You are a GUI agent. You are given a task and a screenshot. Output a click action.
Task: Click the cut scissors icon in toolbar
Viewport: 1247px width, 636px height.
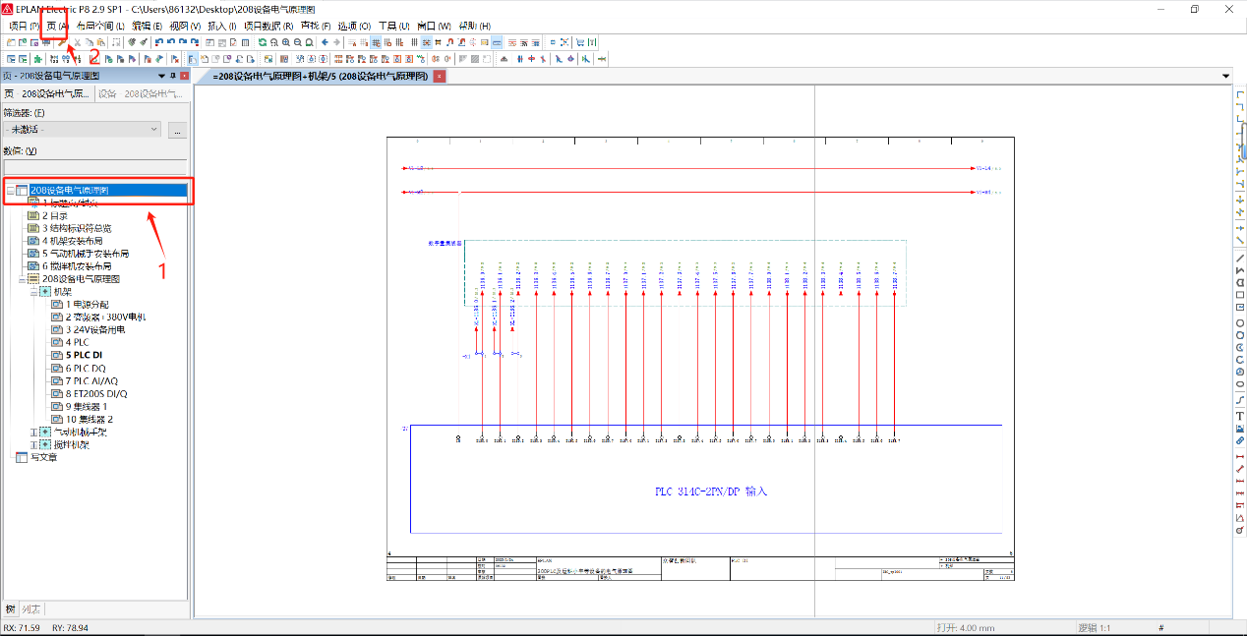[77, 43]
